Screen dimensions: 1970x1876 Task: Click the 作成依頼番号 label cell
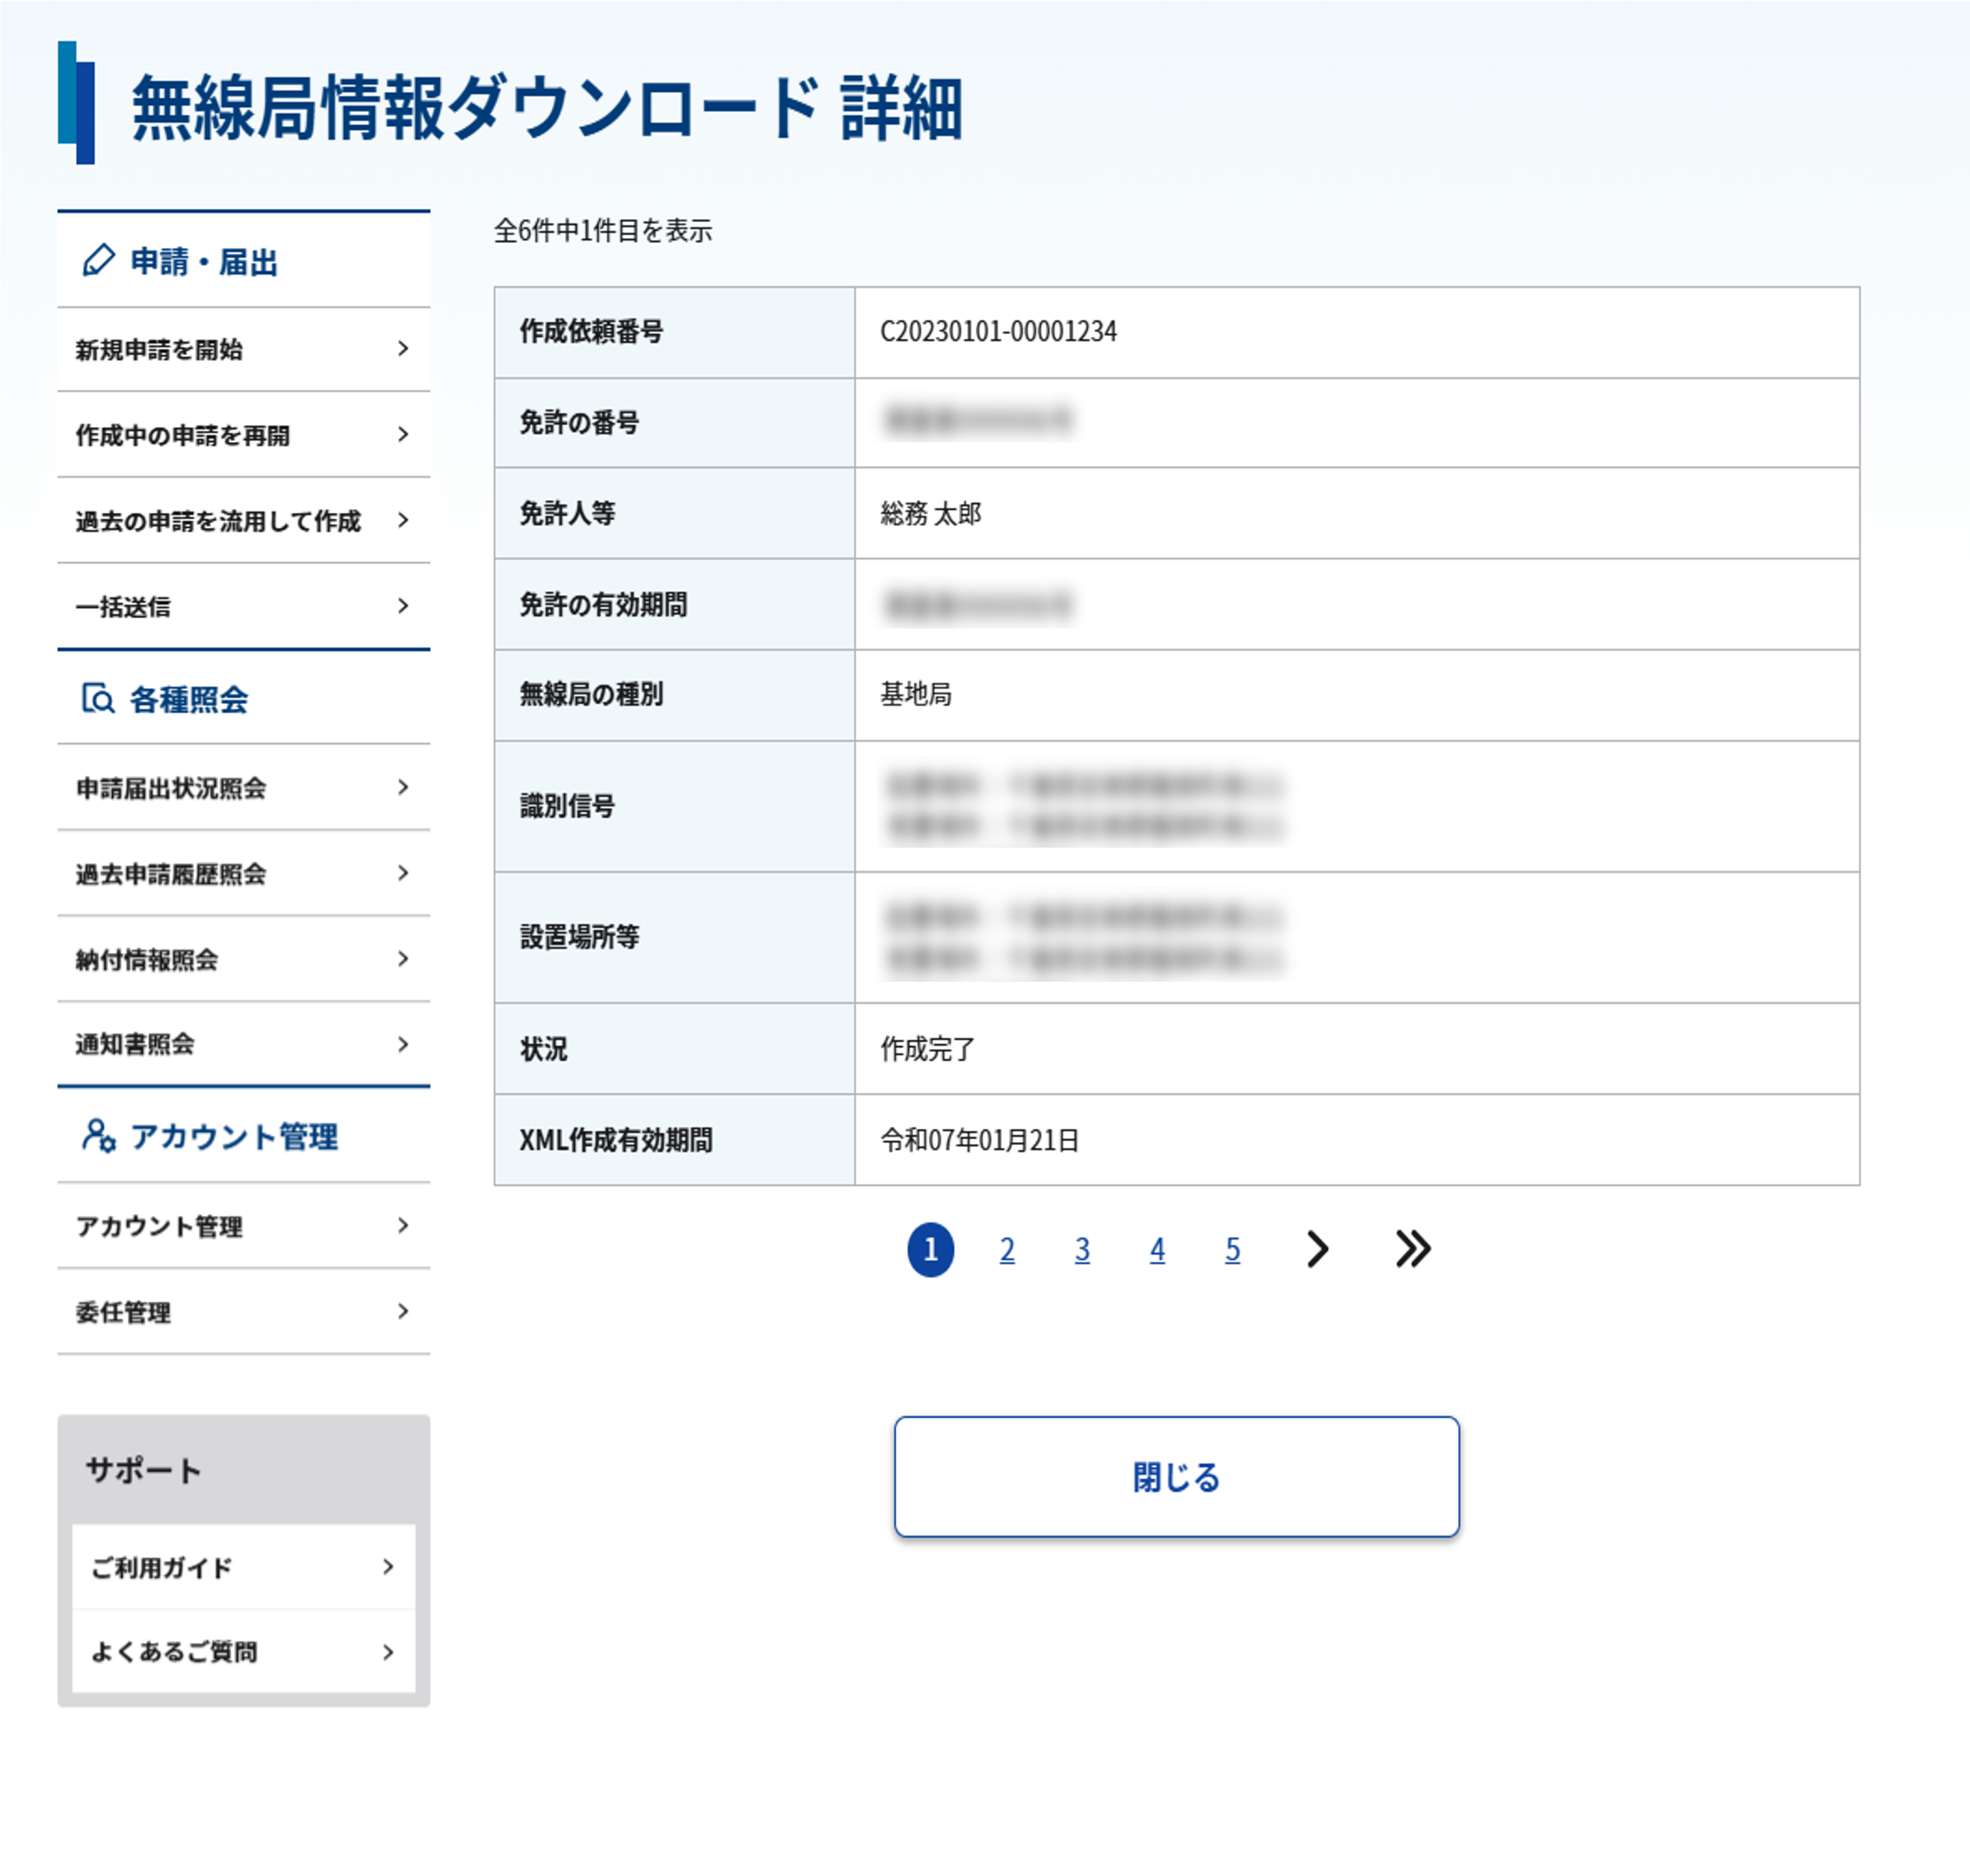(x=674, y=332)
